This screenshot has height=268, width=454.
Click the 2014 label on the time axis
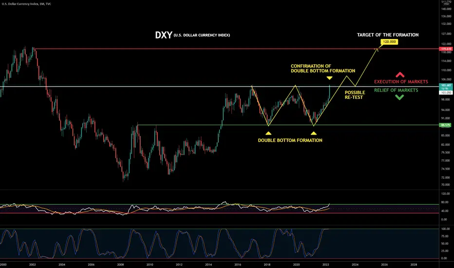[x=208, y=265]
